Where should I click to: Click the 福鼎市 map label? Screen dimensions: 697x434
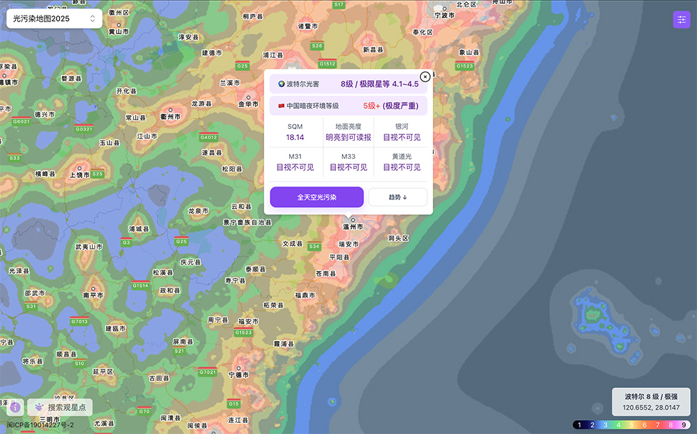(305, 295)
